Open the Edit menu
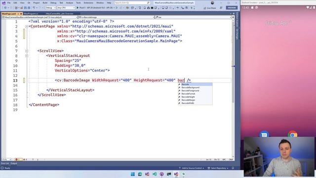 click(x=15, y=3)
